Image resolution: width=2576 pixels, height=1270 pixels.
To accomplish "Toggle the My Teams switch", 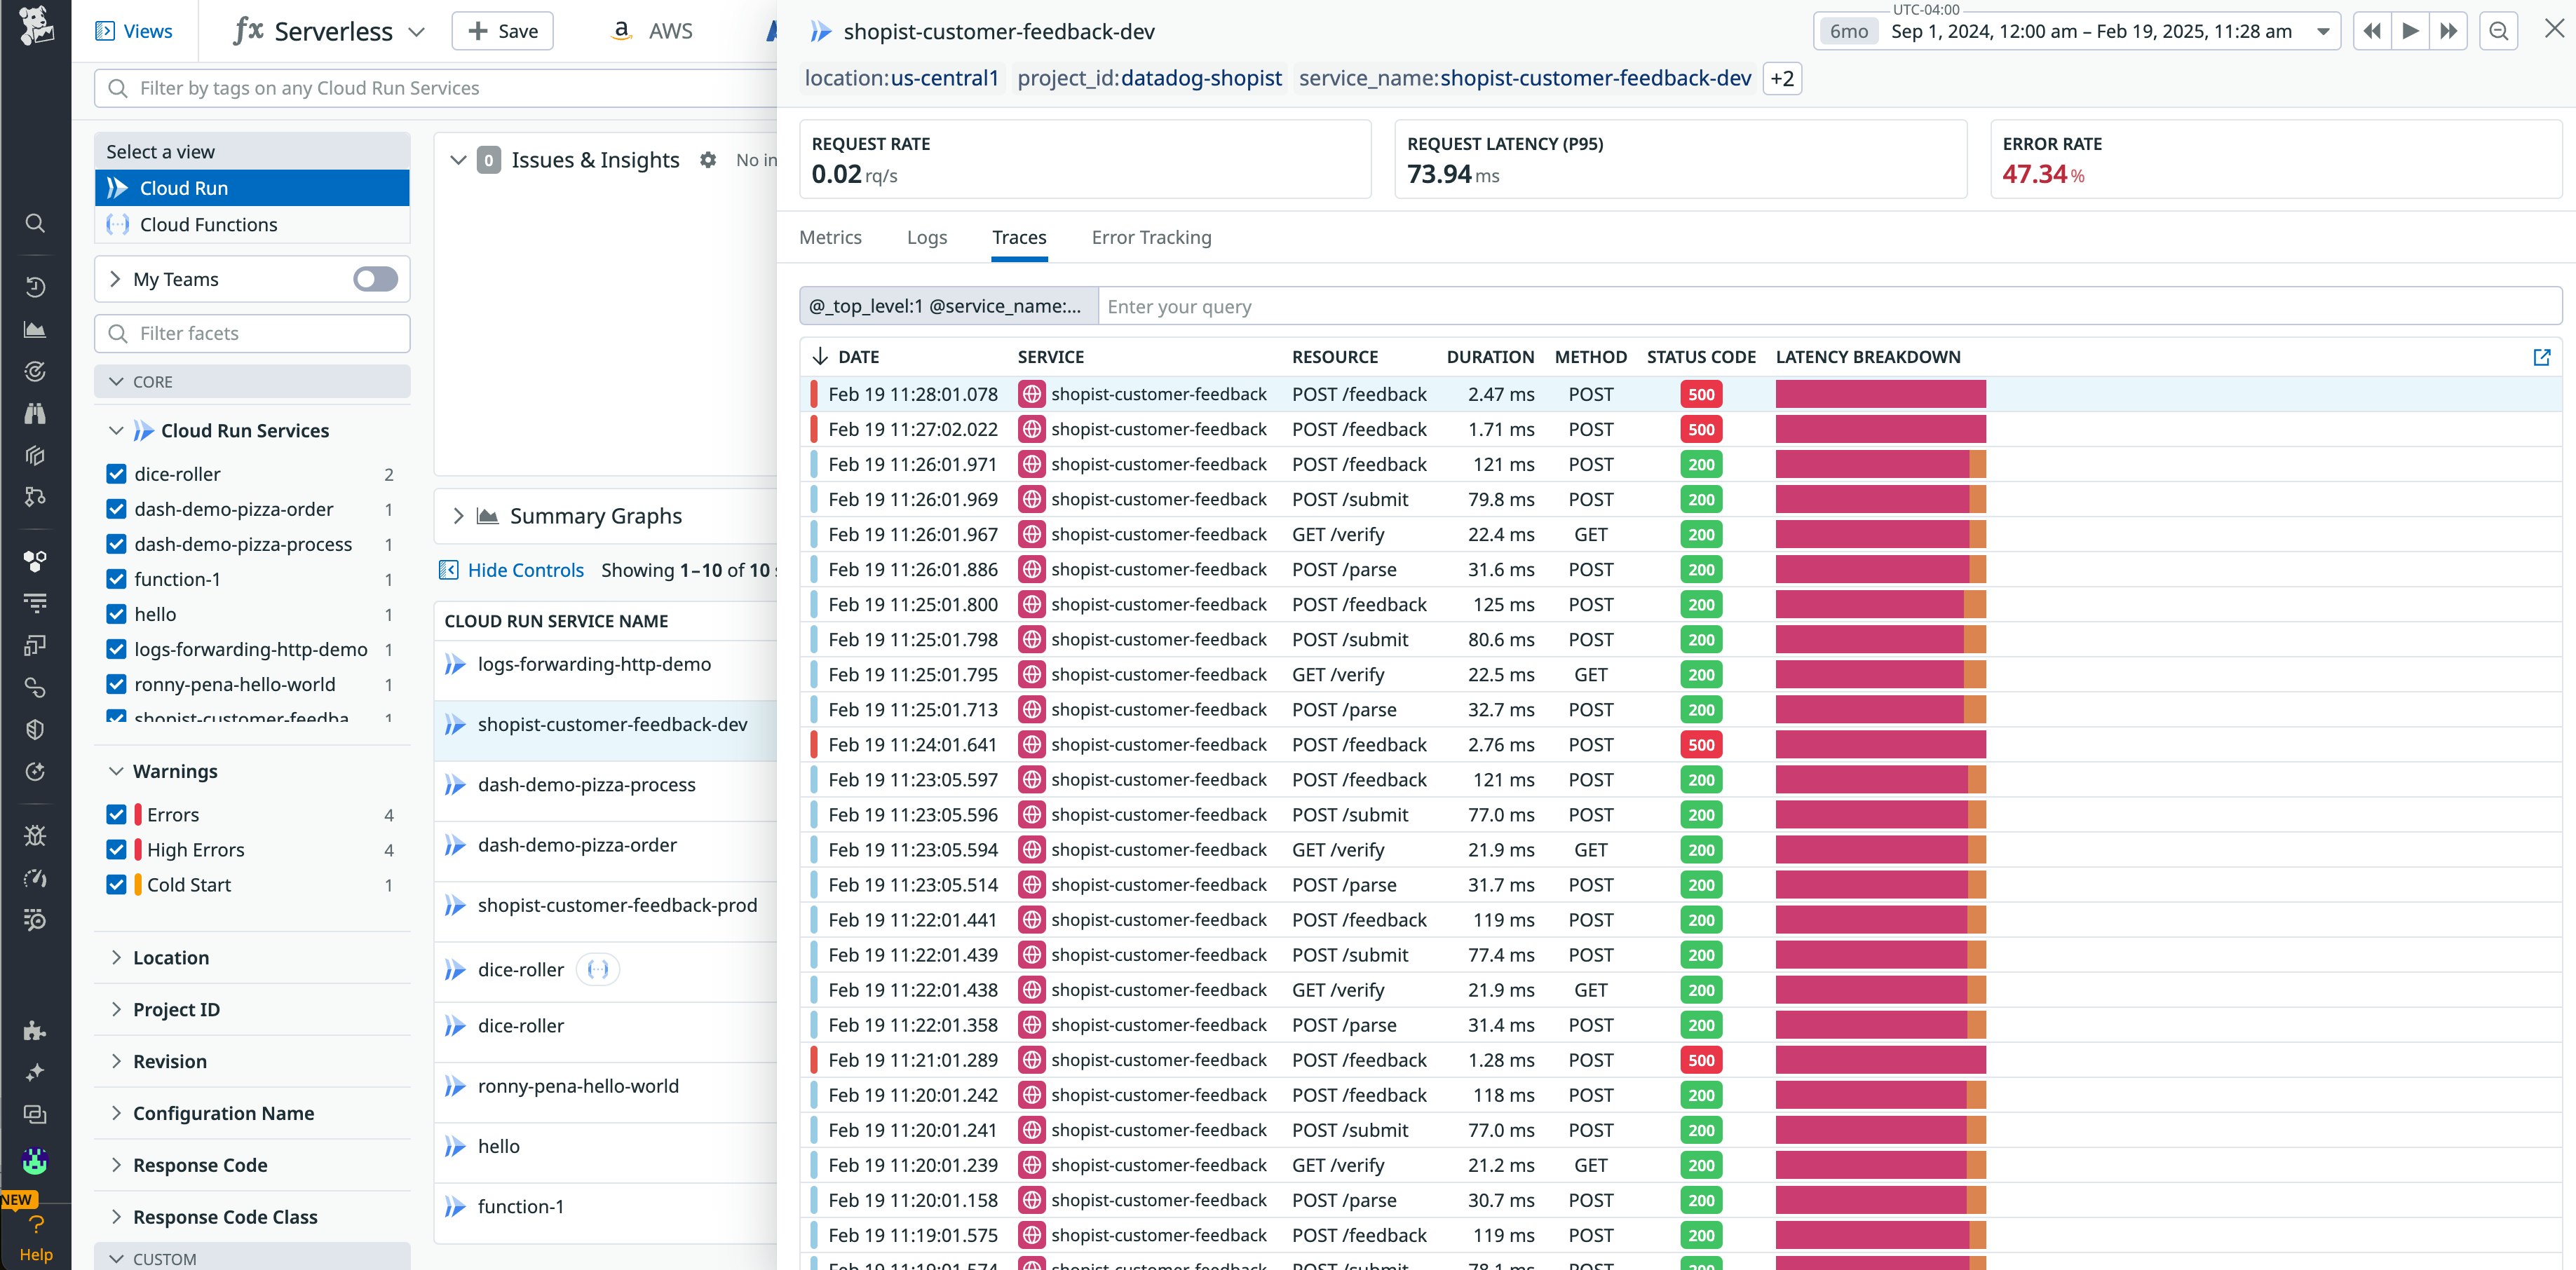I will pos(375,279).
